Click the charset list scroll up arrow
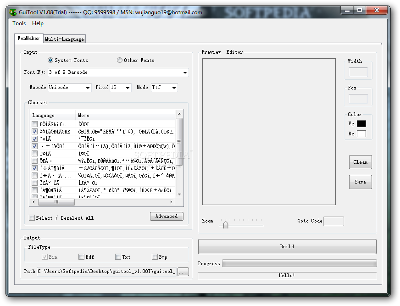Viewport: 400px width, 306px height. pyautogui.click(x=179, y=114)
